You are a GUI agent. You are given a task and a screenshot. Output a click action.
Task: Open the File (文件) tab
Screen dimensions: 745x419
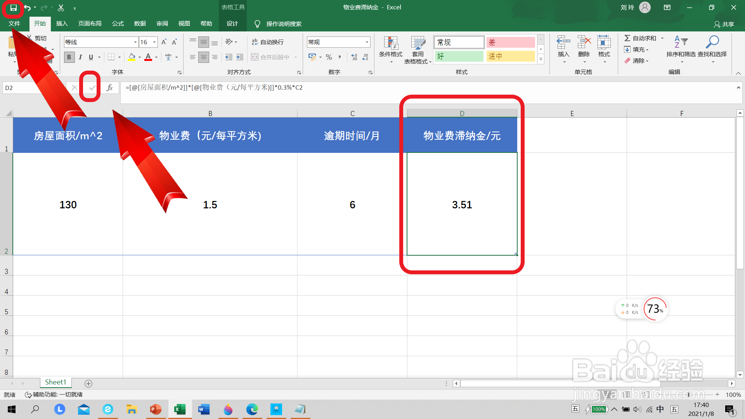coord(14,24)
